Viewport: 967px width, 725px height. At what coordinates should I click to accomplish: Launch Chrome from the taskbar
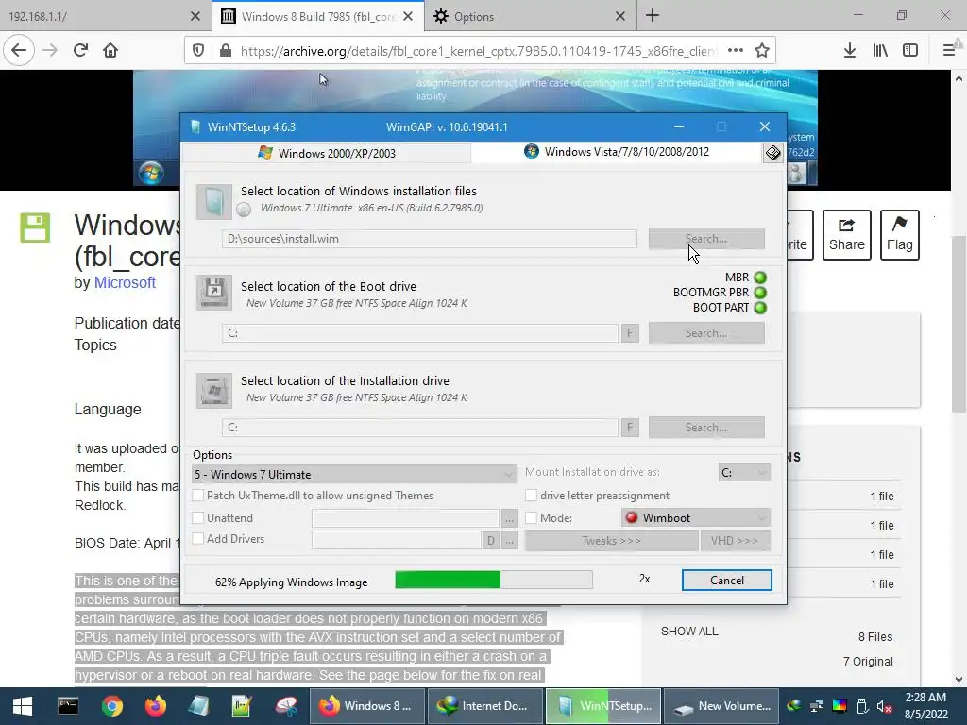pyautogui.click(x=111, y=706)
